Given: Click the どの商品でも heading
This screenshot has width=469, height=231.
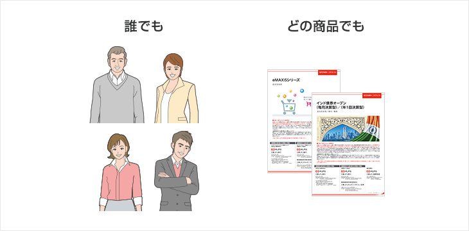Looking at the screenshot, I should click(x=326, y=26).
